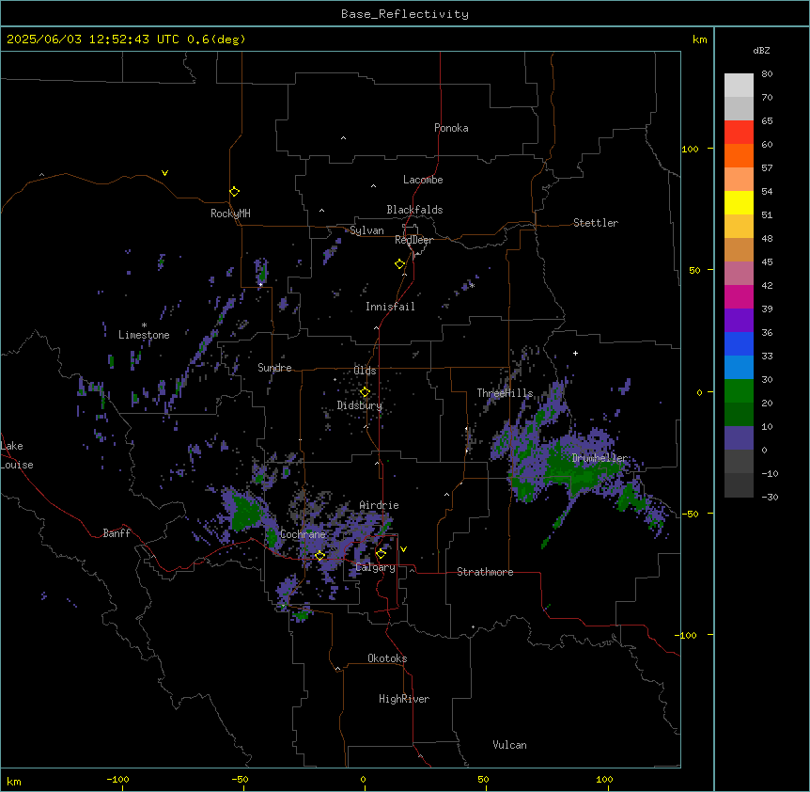Click the green echo core west of Cochrane
The image size is (810, 792).
pyautogui.click(x=245, y=513)
